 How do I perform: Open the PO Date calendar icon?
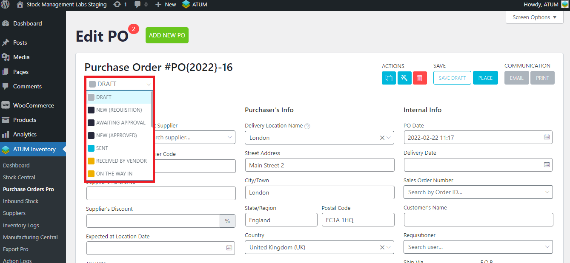[x=547, y=137]
